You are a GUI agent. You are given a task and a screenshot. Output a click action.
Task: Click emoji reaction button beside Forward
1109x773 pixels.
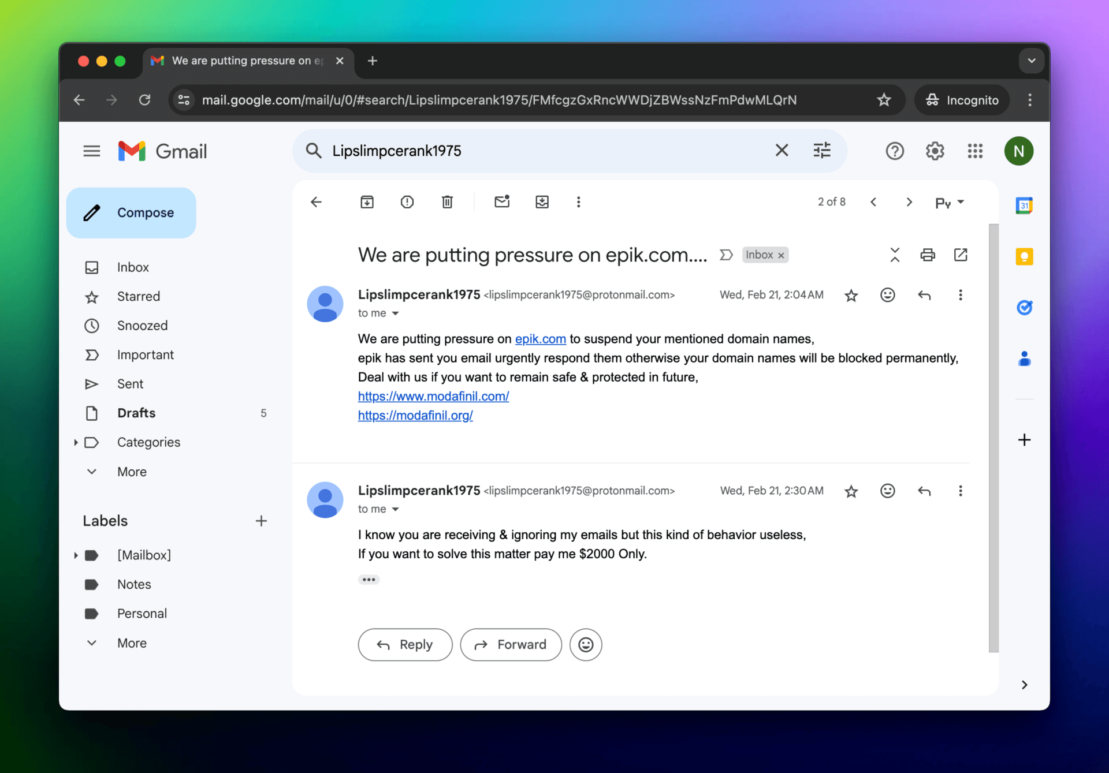point(586,644)
